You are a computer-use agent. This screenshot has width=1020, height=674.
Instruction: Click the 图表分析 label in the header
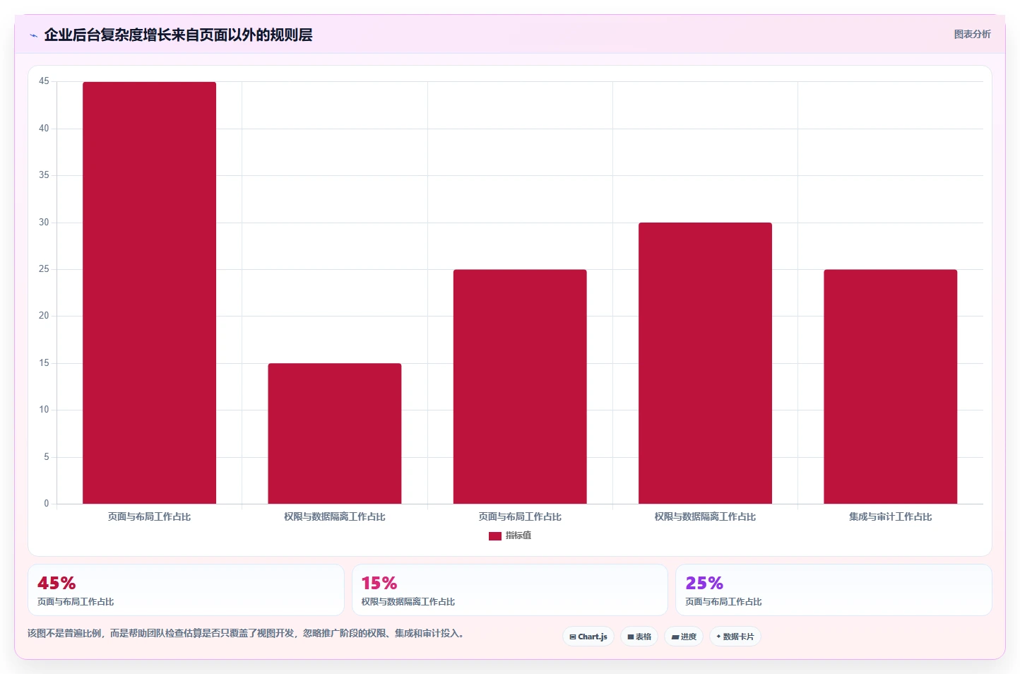click(x=972, y=34)
